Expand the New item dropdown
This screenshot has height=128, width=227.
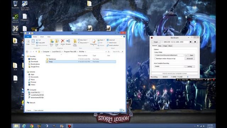pyautogui.click(x=83, y=40)
